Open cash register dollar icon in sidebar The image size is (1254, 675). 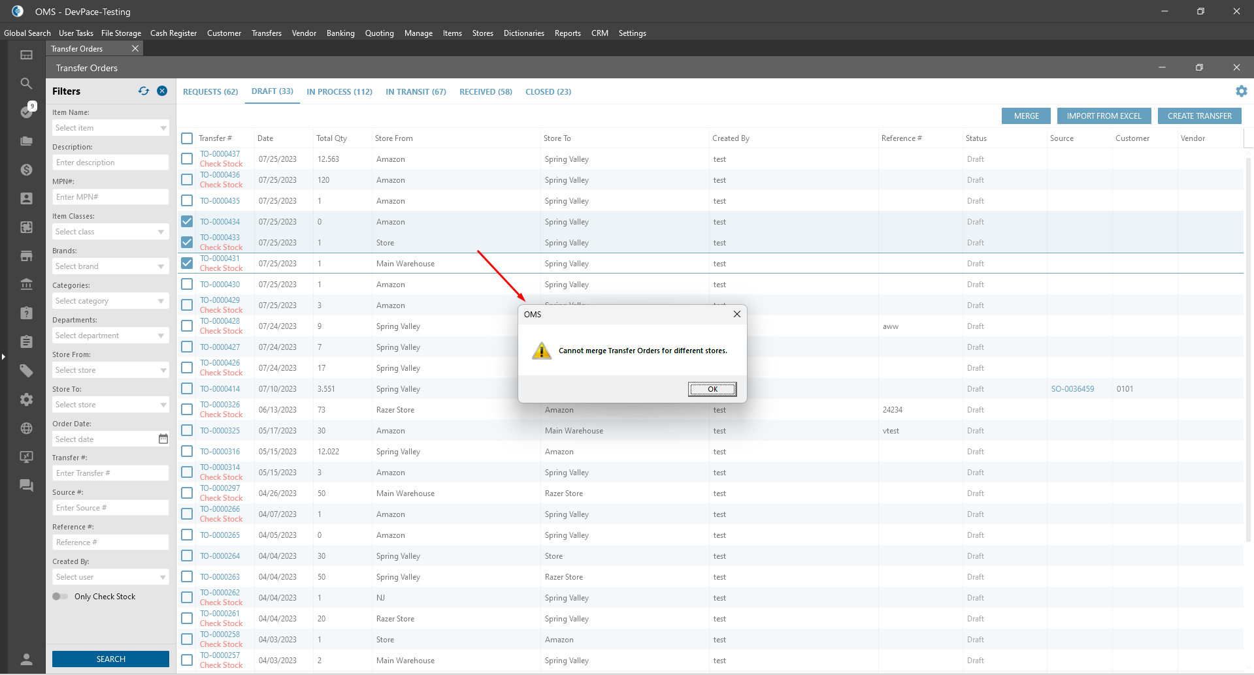point(26,170)
